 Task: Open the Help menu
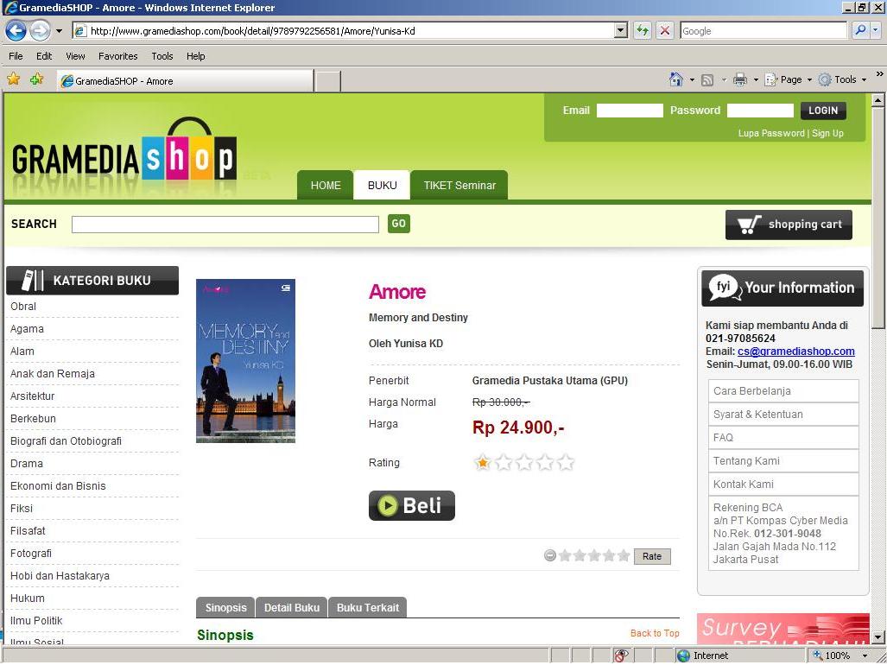coord(196,56)
